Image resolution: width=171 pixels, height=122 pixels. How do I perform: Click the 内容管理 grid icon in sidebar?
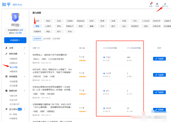click(7, 76)
